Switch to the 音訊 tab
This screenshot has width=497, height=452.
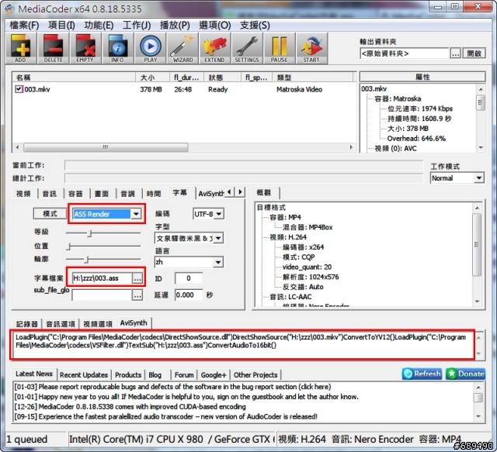50,193
